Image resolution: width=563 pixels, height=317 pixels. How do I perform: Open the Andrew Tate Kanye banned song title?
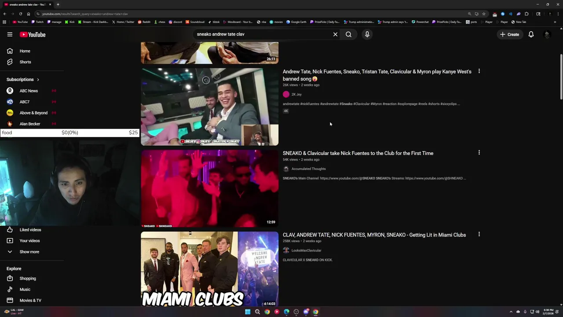point(377,75)
